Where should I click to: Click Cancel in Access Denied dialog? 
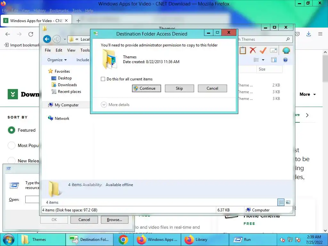pos(212,88)
